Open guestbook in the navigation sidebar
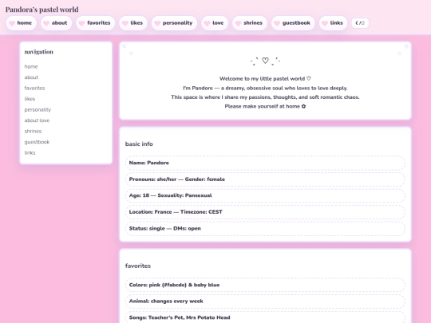The width and height of the screenshot is (431, 323). coord(37,142)
